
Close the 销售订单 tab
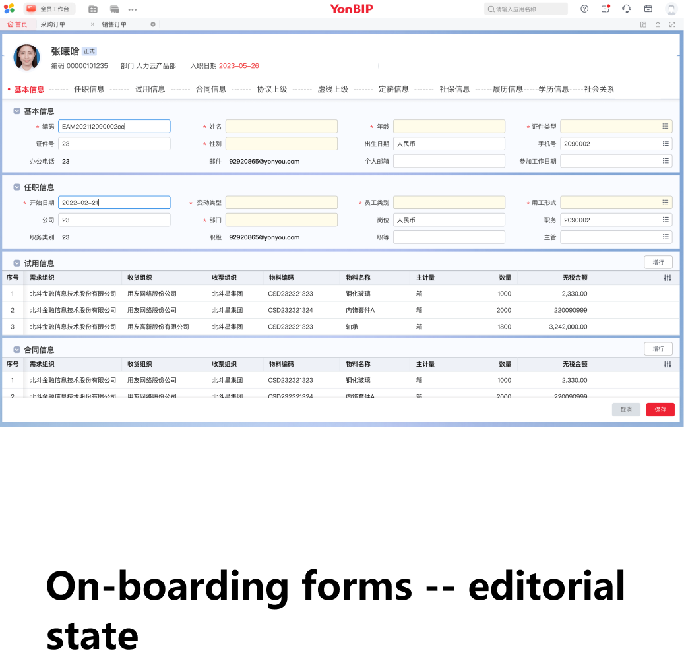tap(152, 24)
